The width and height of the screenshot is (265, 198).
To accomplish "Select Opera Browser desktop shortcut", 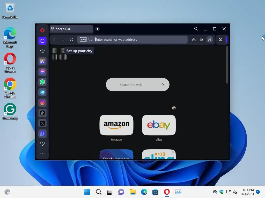I will [x=10, y=63].
